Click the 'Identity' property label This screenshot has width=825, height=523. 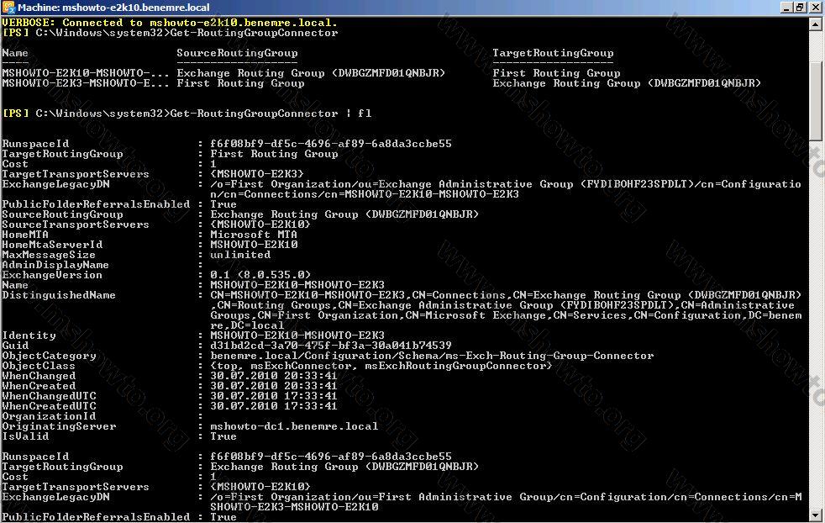click(x=29, y=335)
